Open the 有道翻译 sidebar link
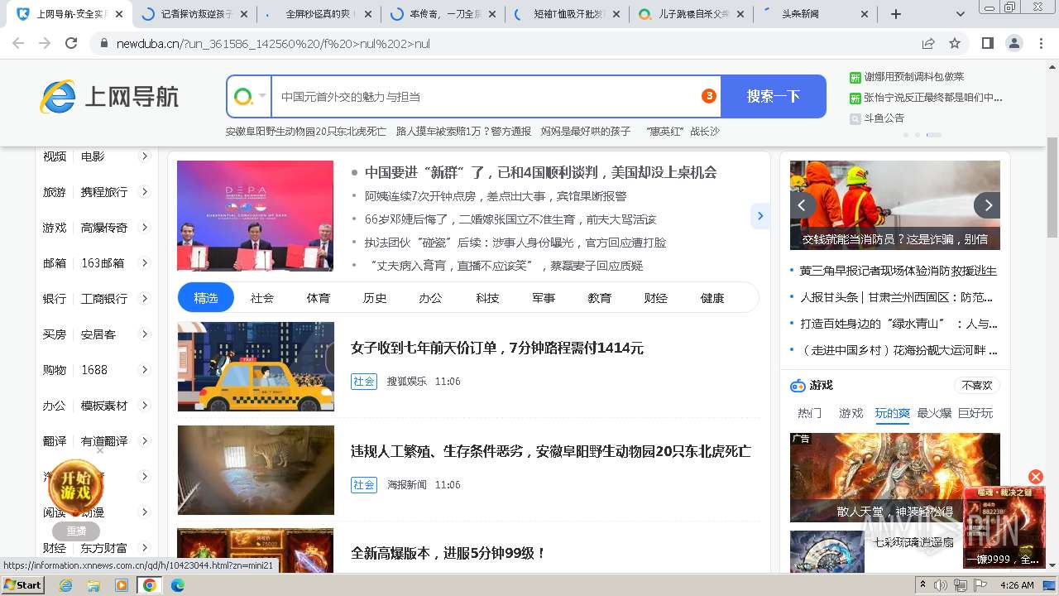This screenshot has width=1059, height=596. [104, 441]
